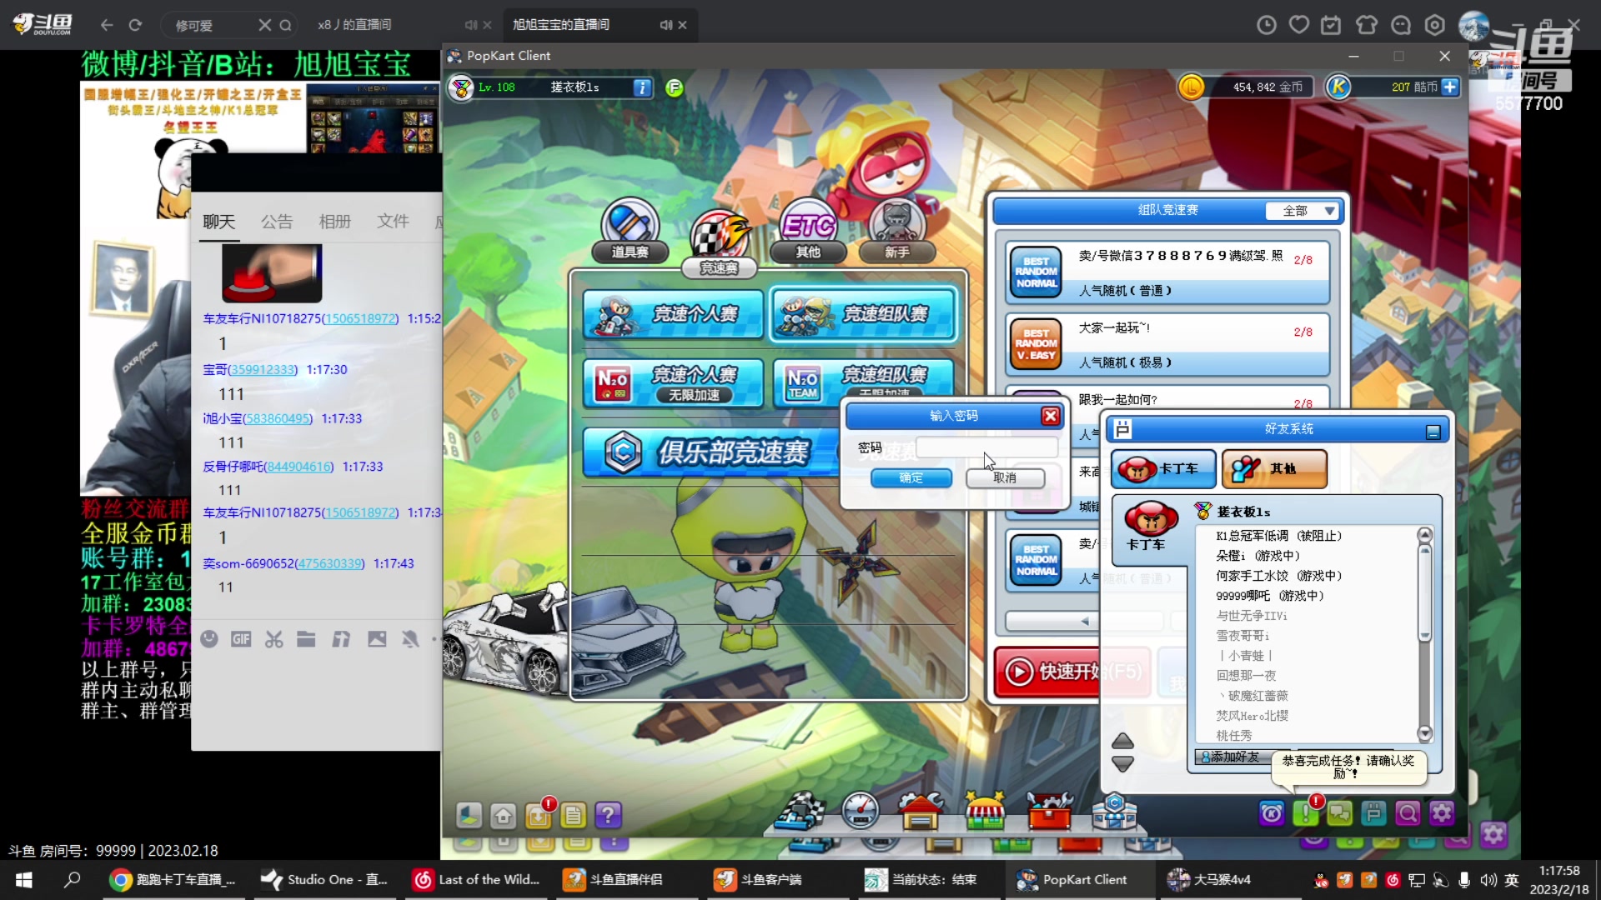Select 竞速个人赛 无限加速 mode button
Image resolution: width=1601 pixels, height=900 pixels.
point(673,383)
